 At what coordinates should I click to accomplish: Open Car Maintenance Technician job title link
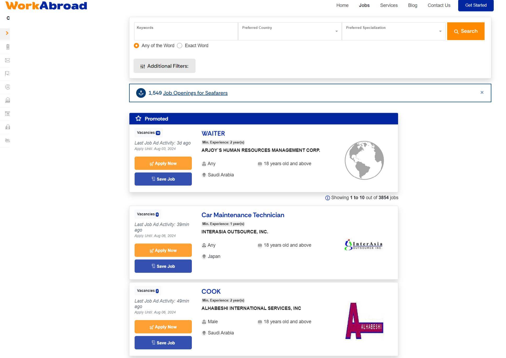pos(243,215)
